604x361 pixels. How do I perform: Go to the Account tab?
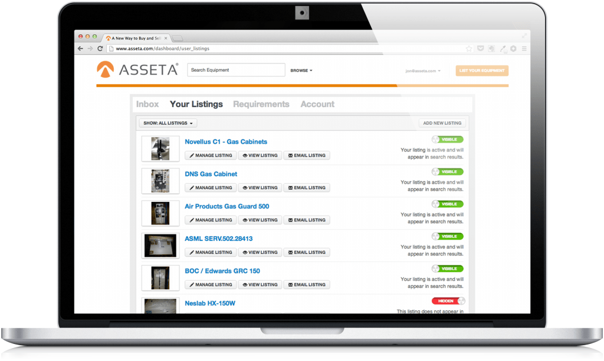(317, 104)
